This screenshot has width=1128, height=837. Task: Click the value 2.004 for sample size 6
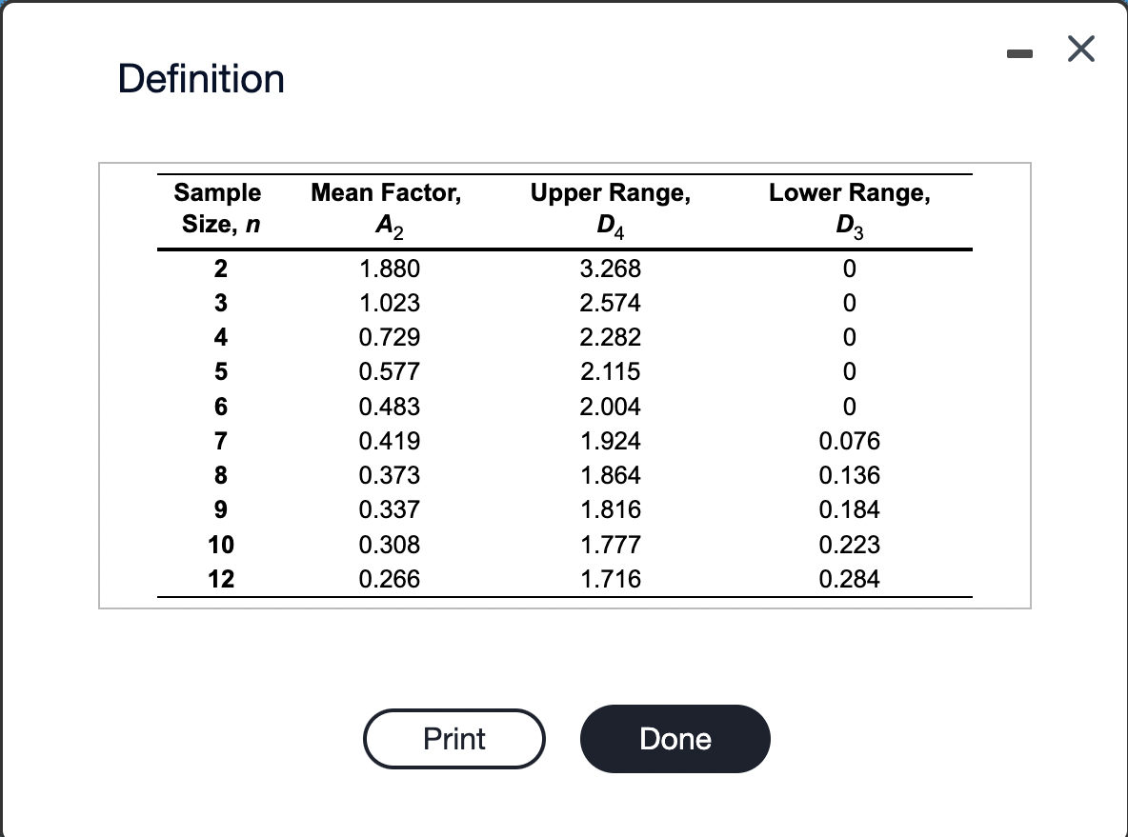(610, 407)
